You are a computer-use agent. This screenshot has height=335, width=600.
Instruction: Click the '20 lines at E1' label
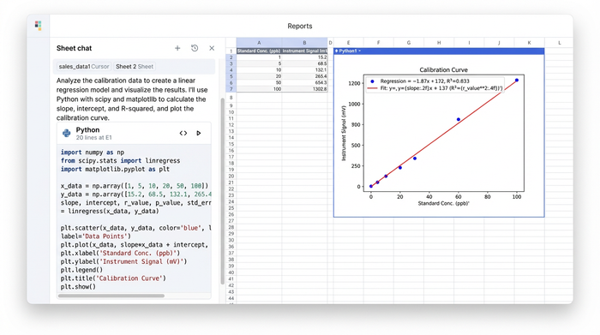(93, 138)
